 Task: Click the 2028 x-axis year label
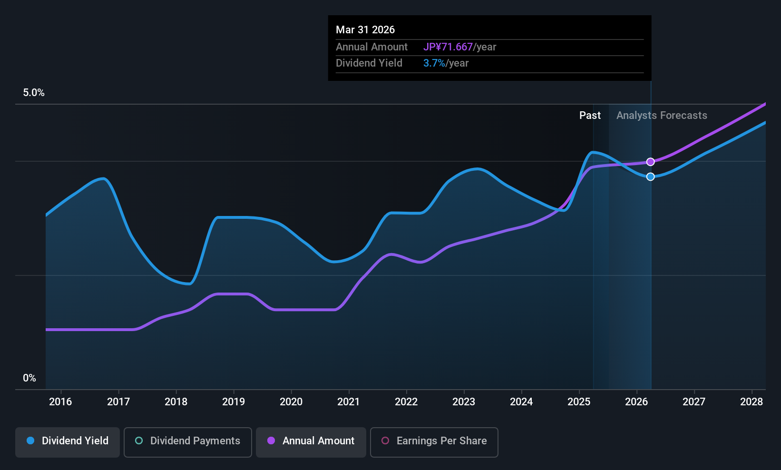[x=752, y=402]
